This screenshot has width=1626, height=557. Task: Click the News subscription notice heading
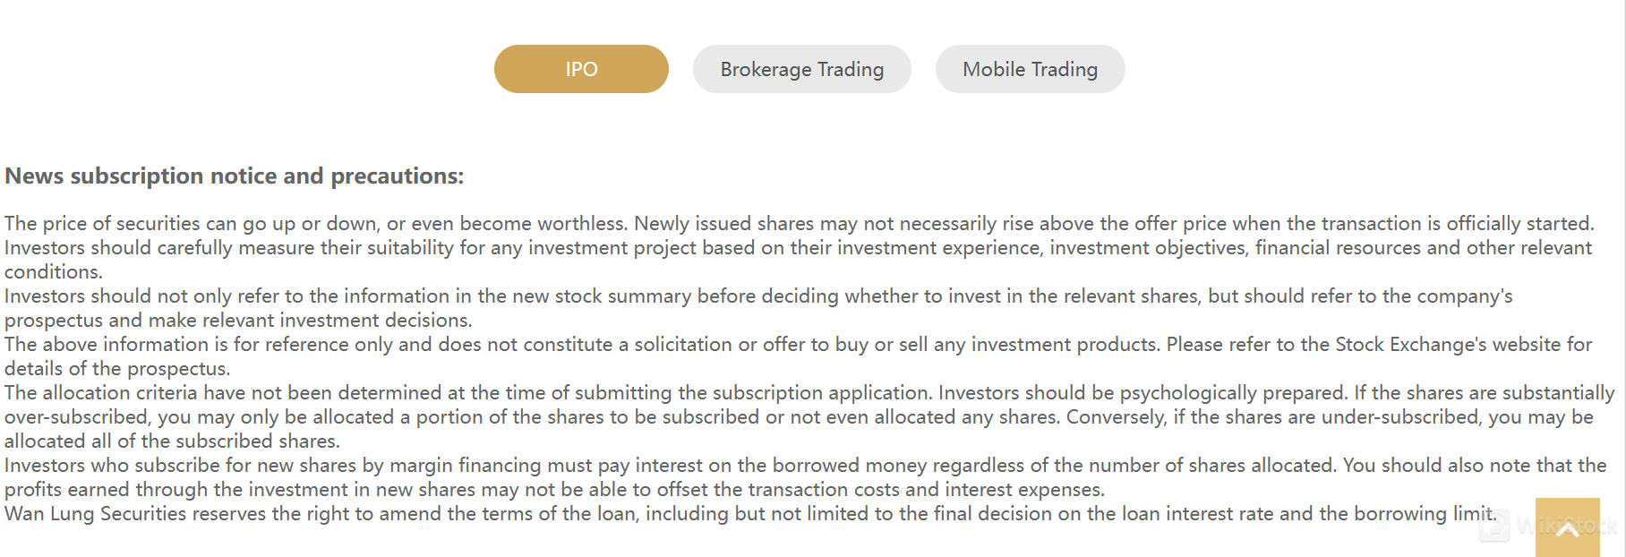[x=235, y=176]
